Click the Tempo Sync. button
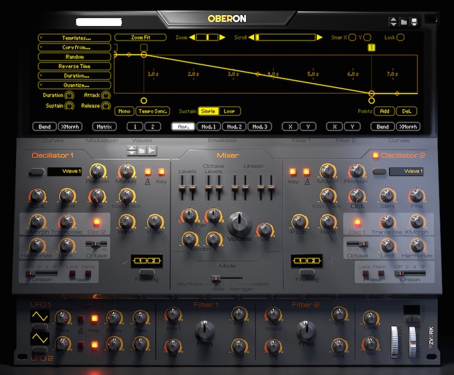This screenshot has width=454, height=375. 153,111
